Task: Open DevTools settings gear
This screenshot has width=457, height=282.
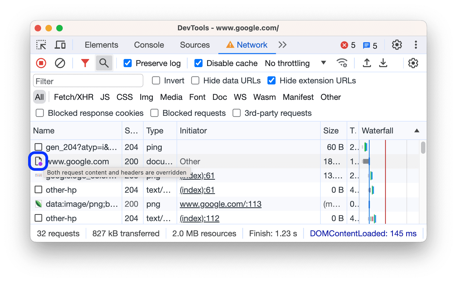Action: point(397,45)
